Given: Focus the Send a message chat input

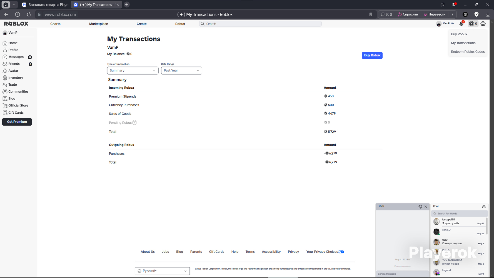Looking at the screenshot, I should pyautogui.click(x=403, y=274).
